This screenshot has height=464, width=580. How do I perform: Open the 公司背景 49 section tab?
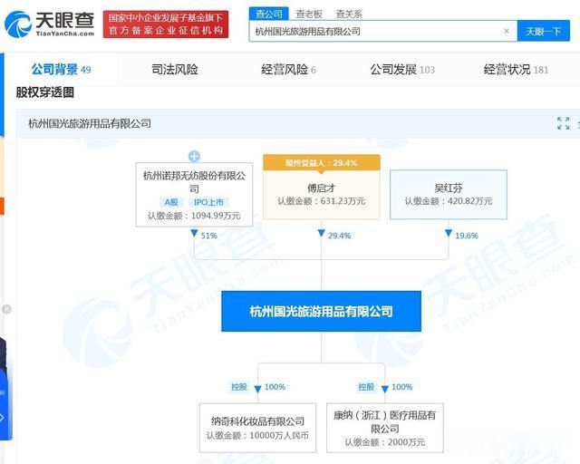point(61,69)
